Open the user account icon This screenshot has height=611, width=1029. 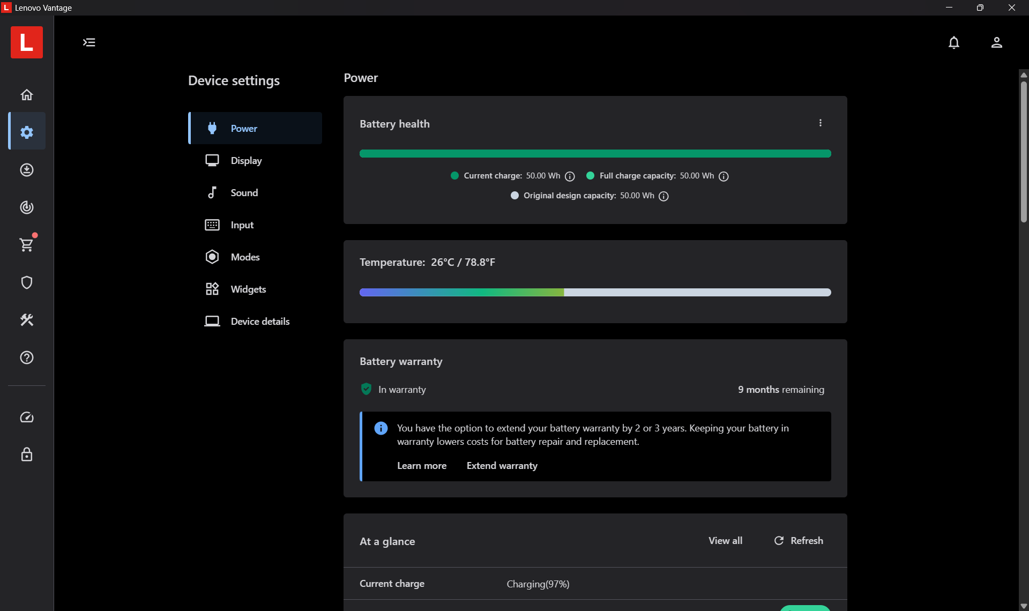[997, 42]
